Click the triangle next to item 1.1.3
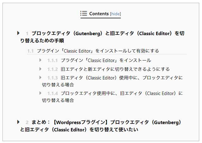Image resolution: width=202 pixels, height=143 pixels. coord(40,77)
